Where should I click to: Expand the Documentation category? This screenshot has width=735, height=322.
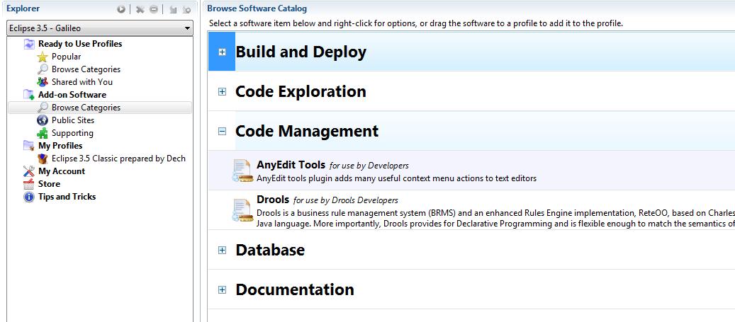pos(222,289)
